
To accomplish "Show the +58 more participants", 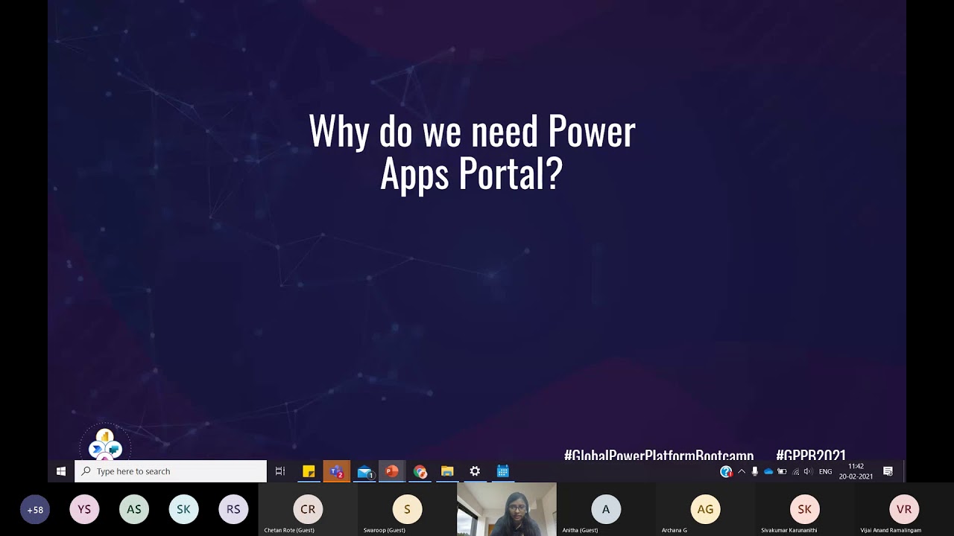I will click(35, 510).
